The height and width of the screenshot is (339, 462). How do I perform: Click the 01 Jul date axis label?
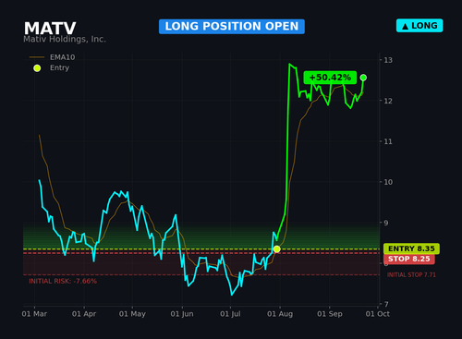tap(230, 314)
